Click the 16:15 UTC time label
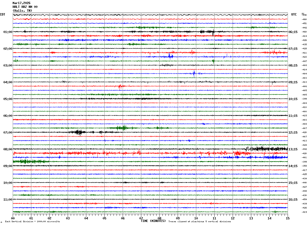 coord(293,199)
